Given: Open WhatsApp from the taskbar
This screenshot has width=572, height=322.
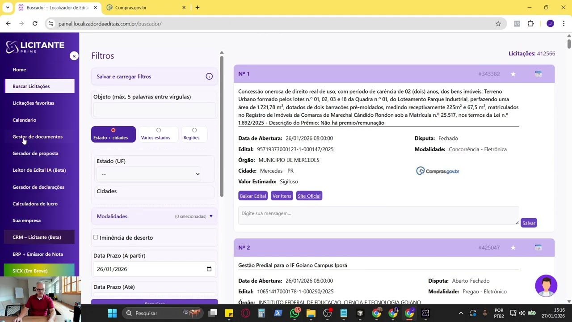Looking at the screenshot, I should click(x=294, y=313).
